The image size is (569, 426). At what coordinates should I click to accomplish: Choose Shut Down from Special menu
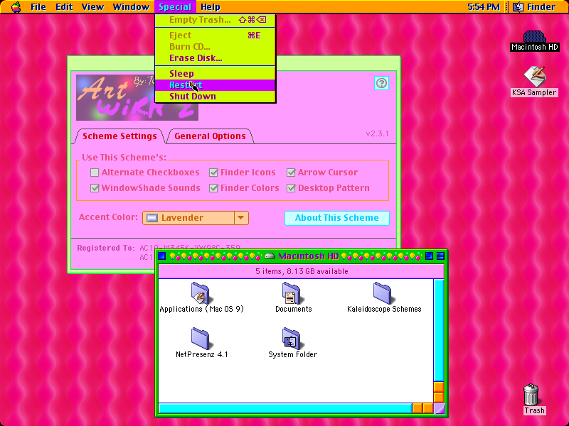216,97
